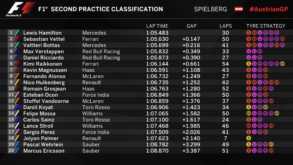
Task: Select the LAP TIME column header
Action: pos(157,26)
